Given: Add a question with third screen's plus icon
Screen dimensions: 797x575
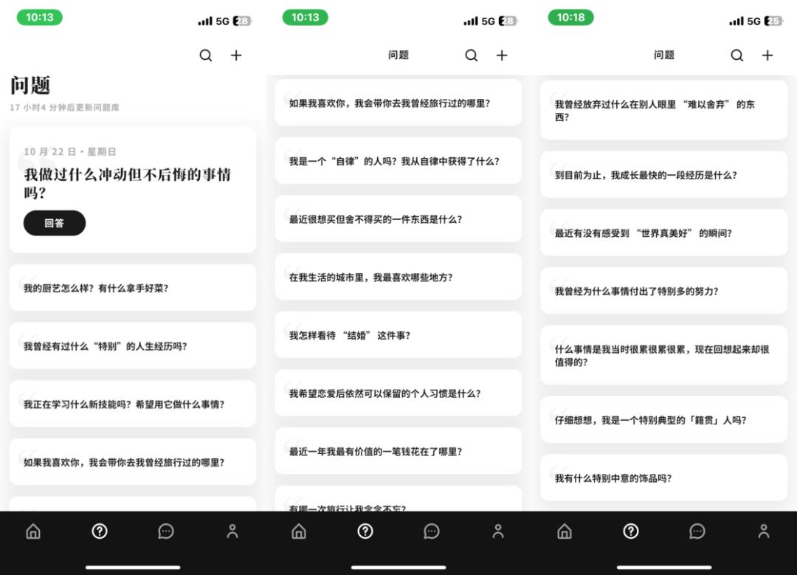Looking at the screenshot, I should (767, 55).
